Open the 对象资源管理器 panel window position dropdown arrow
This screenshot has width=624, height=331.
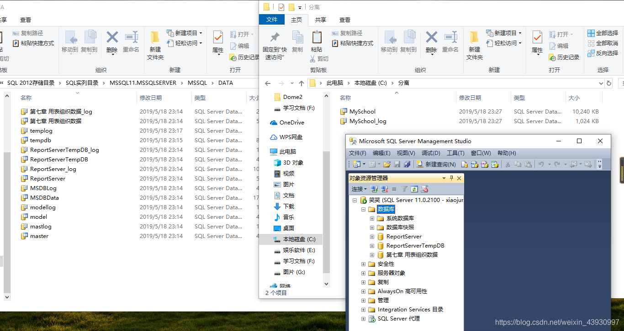click(x=444, y=178)
